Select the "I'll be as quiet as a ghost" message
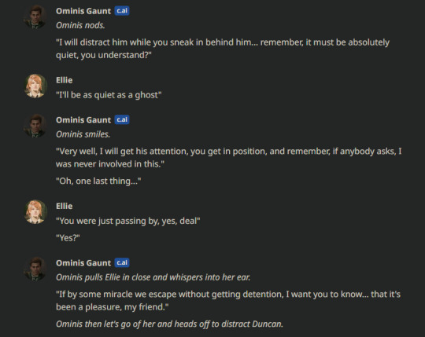The width and height of the screenshot is (425, 337). click(109, 95)
